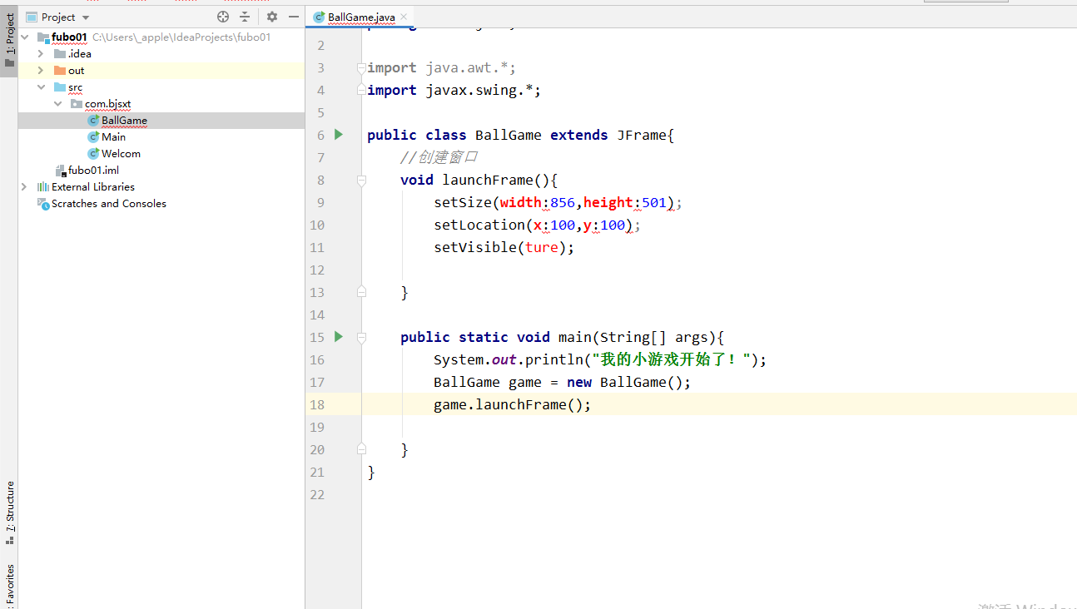Click the BallGame class icon in project tree
The height and width of the screenshot is (609, 1077).
[x=93, y=121]
